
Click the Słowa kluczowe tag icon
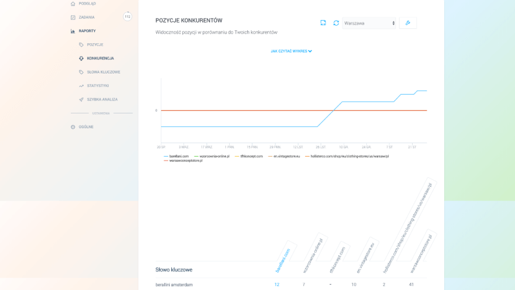(x=81, y=72)
